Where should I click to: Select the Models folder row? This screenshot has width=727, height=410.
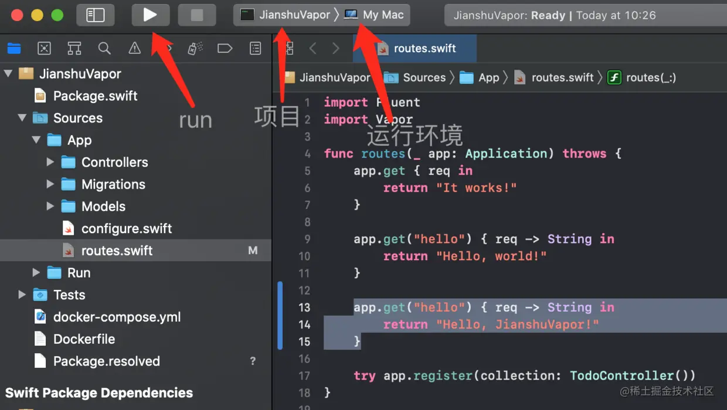coord(135,206)
